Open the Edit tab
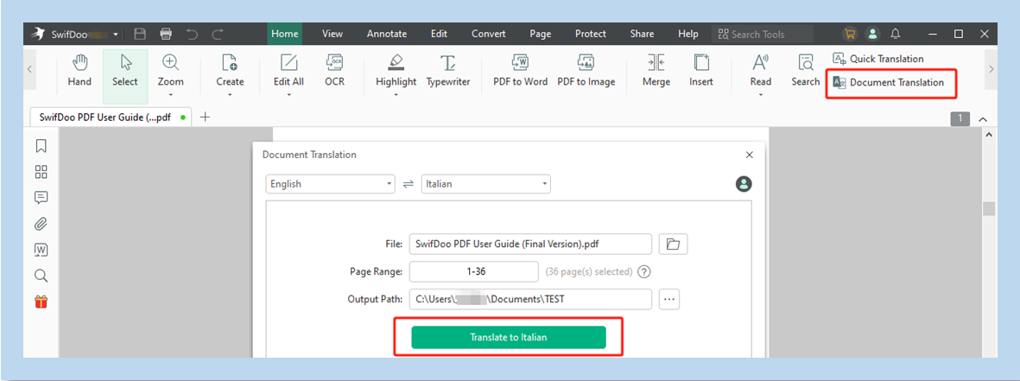Image resolution: width=1020 pixels, height=381 pixels. click(439, 34)
